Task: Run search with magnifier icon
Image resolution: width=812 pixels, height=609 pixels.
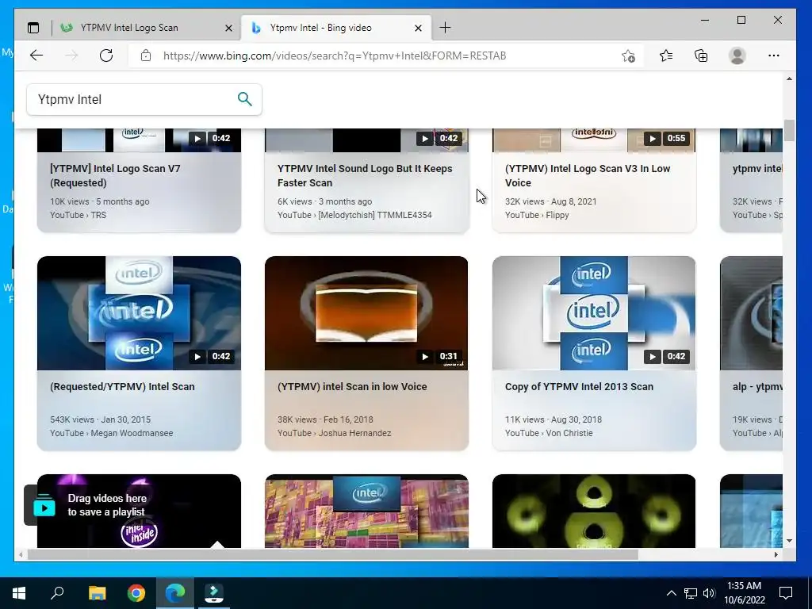Action: (x=245, y=99)
